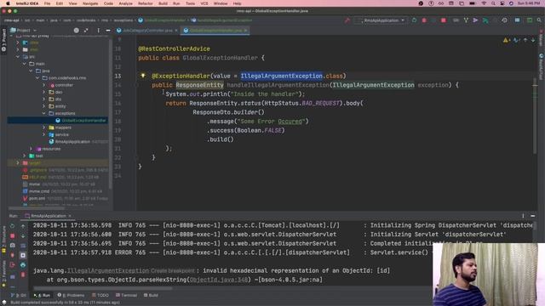Open the Run tool window button
The image size is (545, 306).
[x=42, y=295]
